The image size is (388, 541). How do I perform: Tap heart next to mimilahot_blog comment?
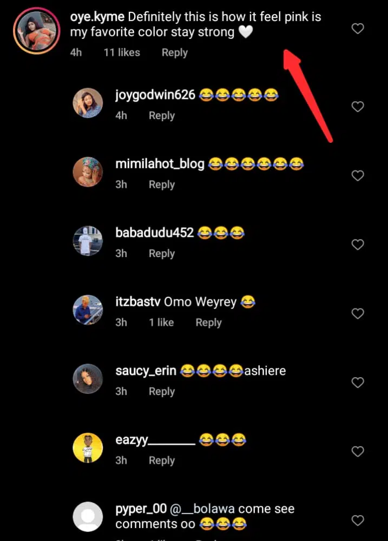point(358,176)
